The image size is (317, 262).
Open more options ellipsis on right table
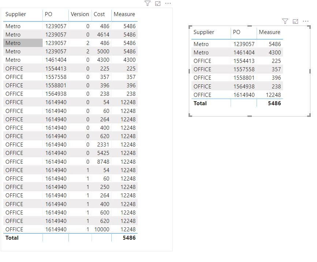(x=306, y=21)
